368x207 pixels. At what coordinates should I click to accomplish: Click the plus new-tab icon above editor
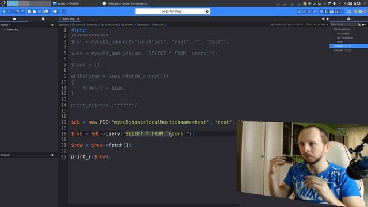[x=328, y=19]
